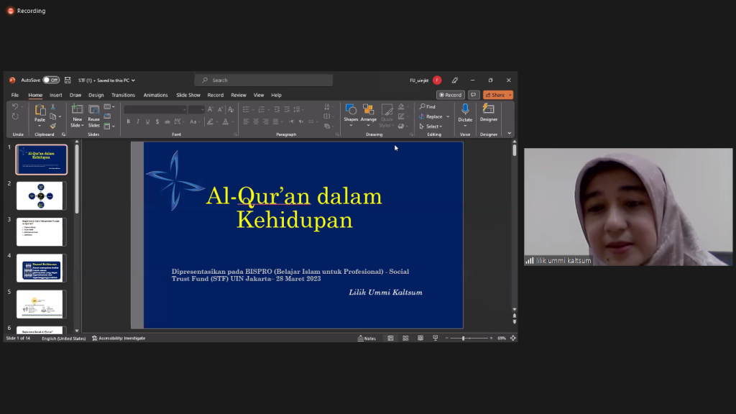Click the Record button at top right
736x414 pixels.
coord(450,95)
